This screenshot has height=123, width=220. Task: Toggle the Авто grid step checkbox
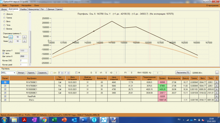[4, 53]
